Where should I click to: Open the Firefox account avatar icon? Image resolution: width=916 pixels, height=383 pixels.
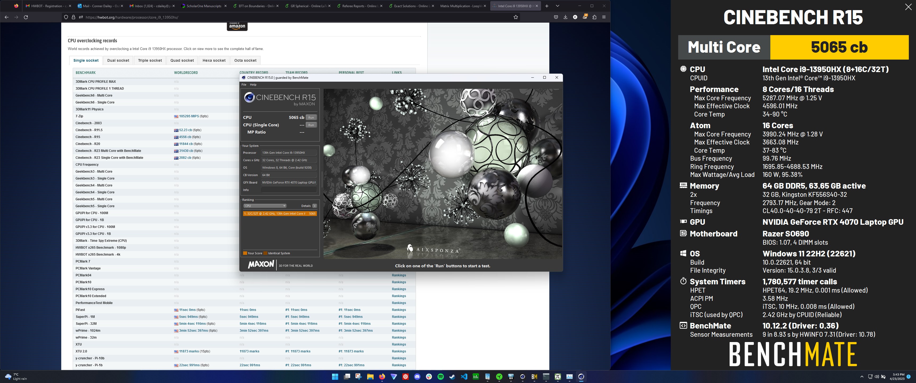pos(575,17)
